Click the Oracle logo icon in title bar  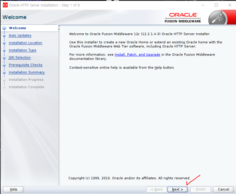pyautogui.click(x=5, y=5)
